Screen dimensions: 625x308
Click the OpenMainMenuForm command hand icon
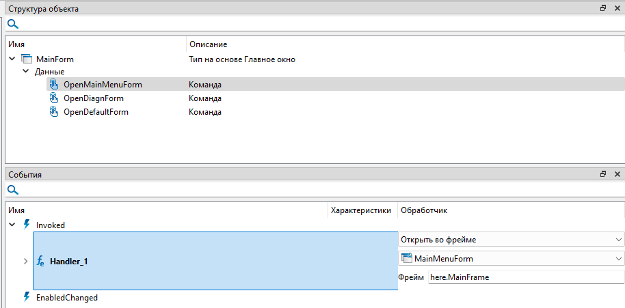(55, 85)
